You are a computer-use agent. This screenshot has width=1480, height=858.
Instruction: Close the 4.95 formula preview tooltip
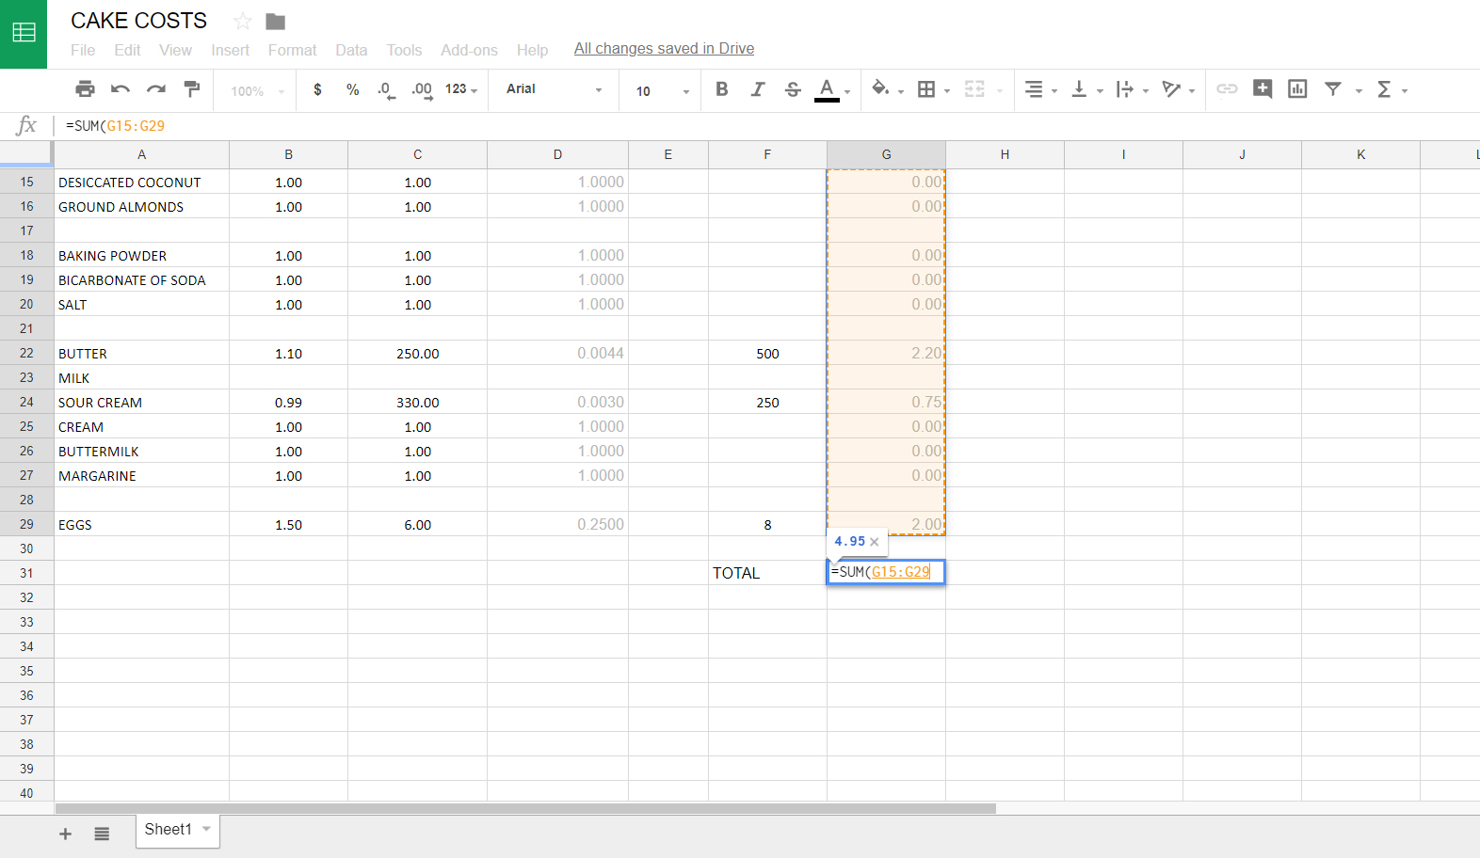point(875,542)
